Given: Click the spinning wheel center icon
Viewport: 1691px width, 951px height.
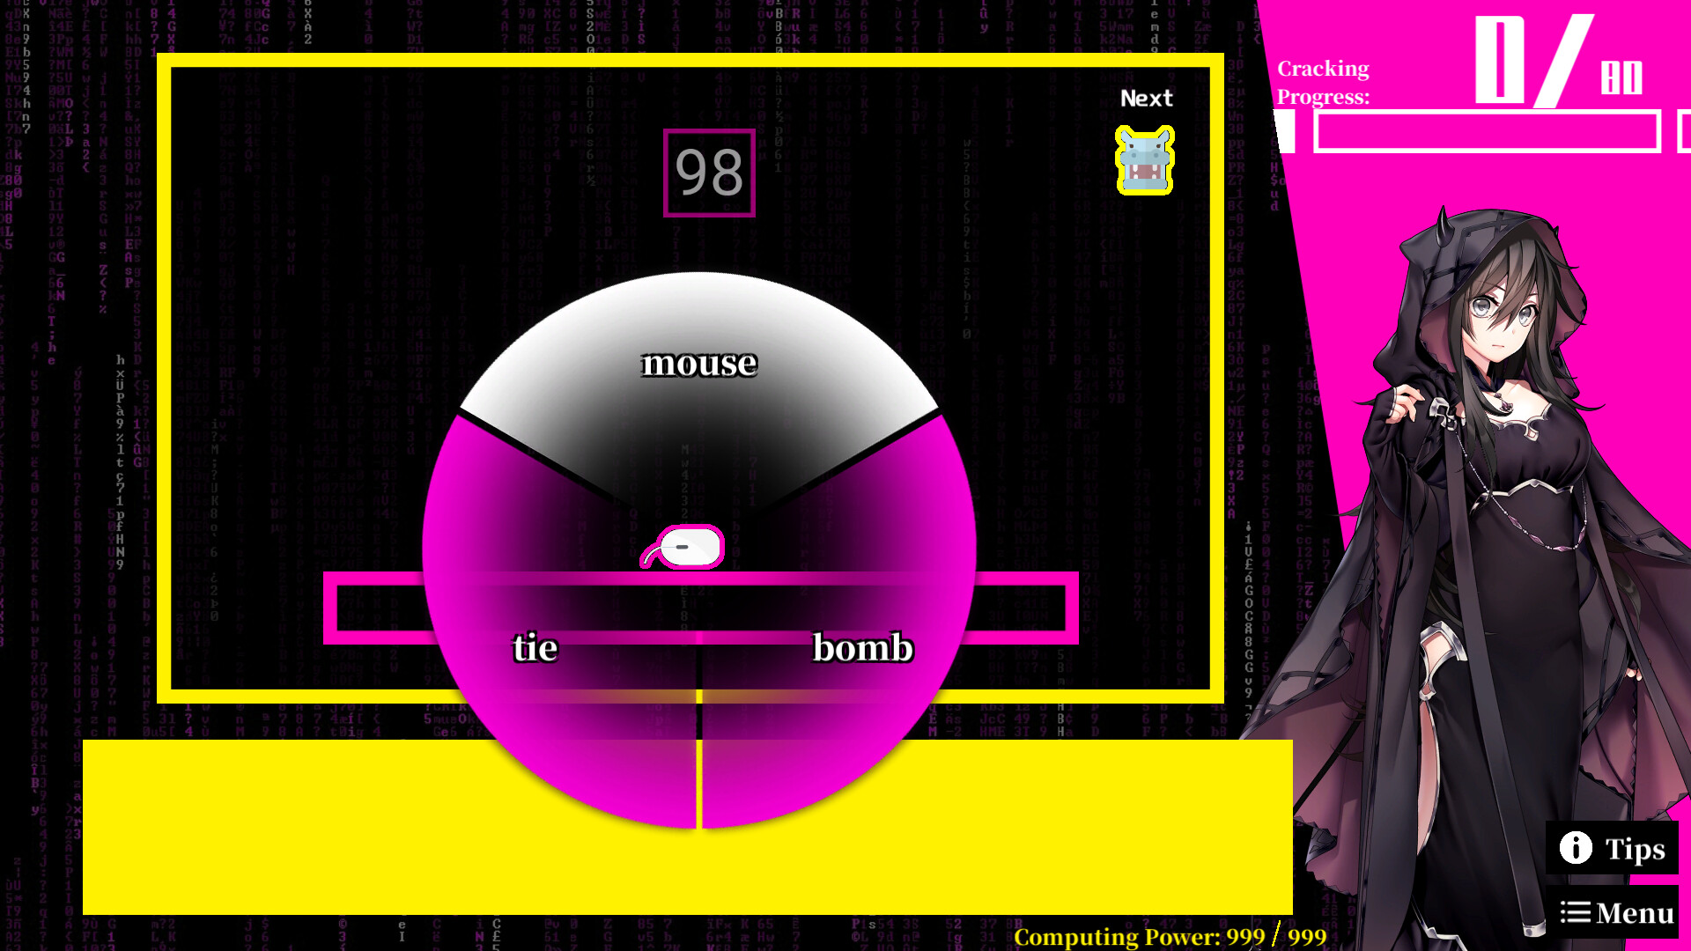Looking at the screenshot, I should [686, 547].
